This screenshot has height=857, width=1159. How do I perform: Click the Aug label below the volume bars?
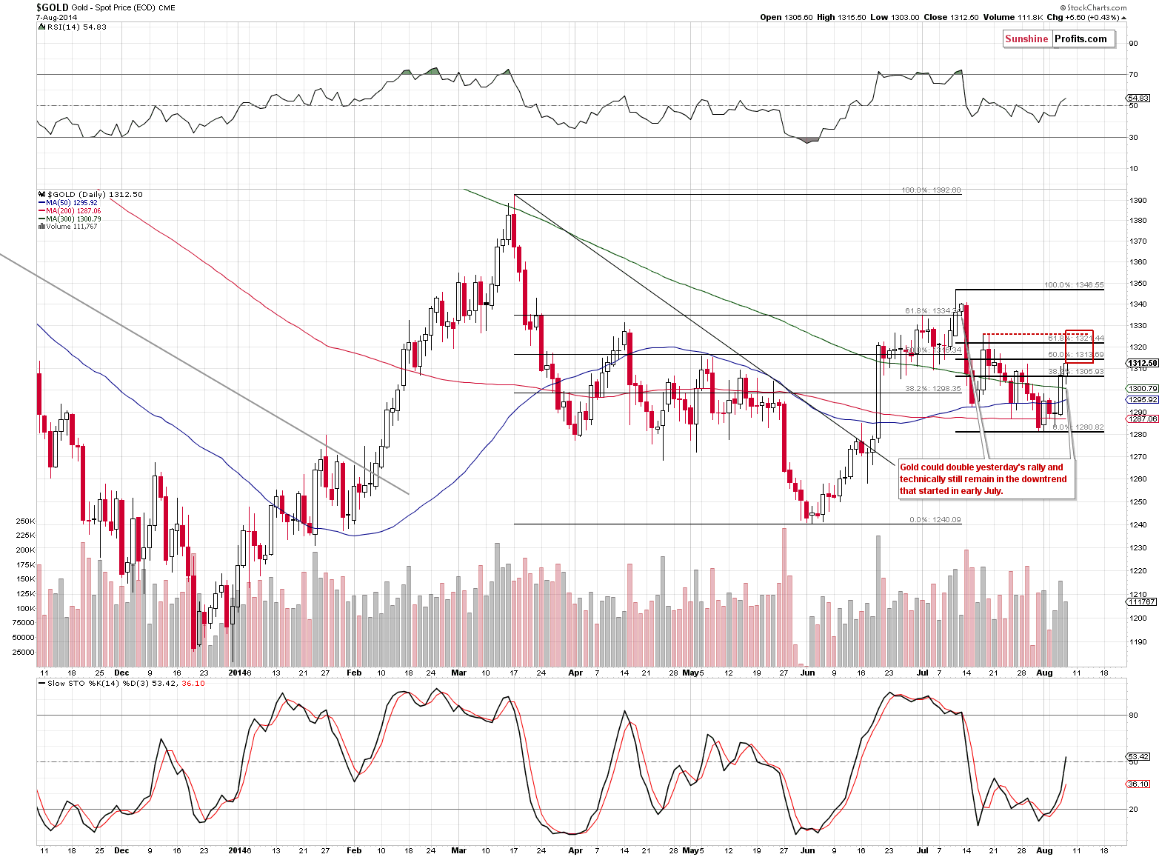1044,673
